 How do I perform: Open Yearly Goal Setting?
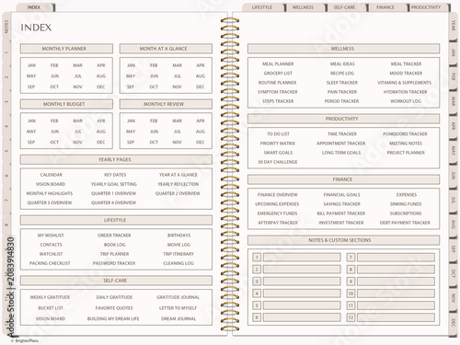click(x=114, y=184)
